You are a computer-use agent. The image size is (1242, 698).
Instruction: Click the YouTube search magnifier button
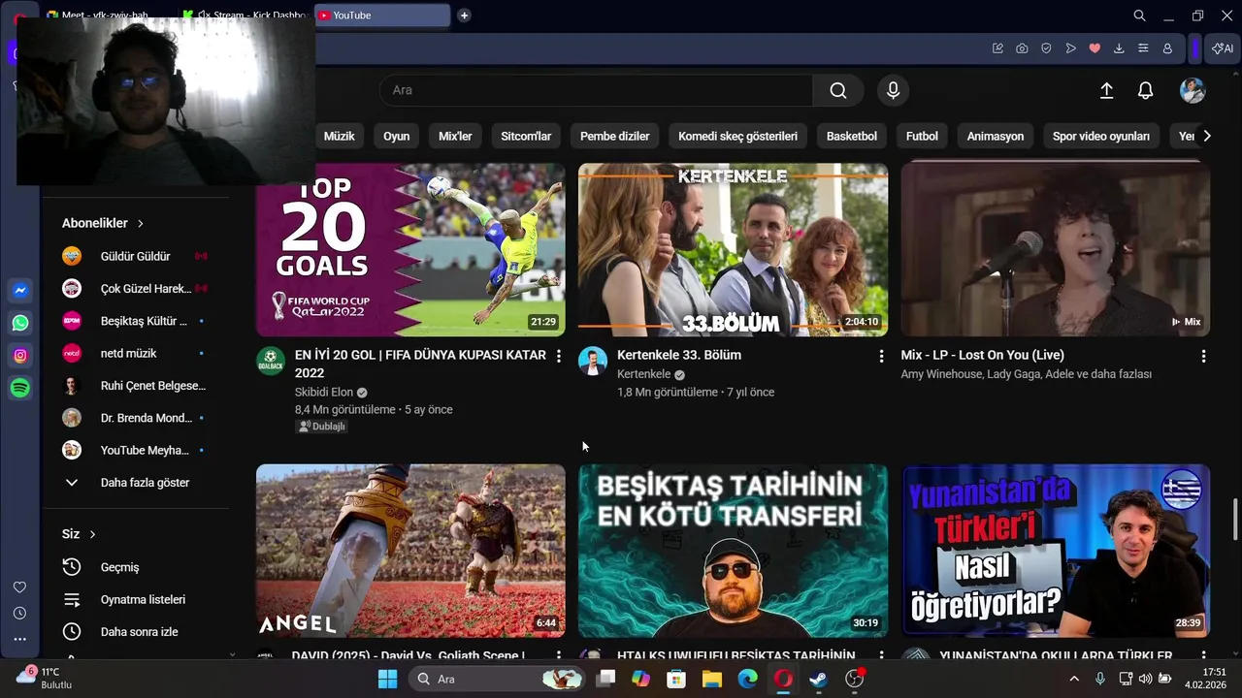[838, 90]
